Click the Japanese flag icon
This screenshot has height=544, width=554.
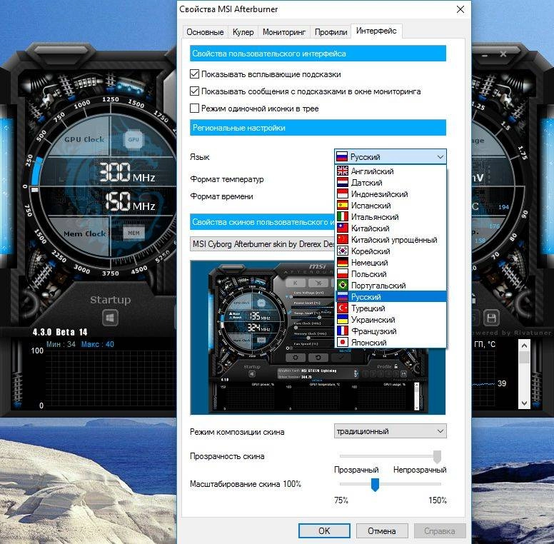click(x=343, y=343)
